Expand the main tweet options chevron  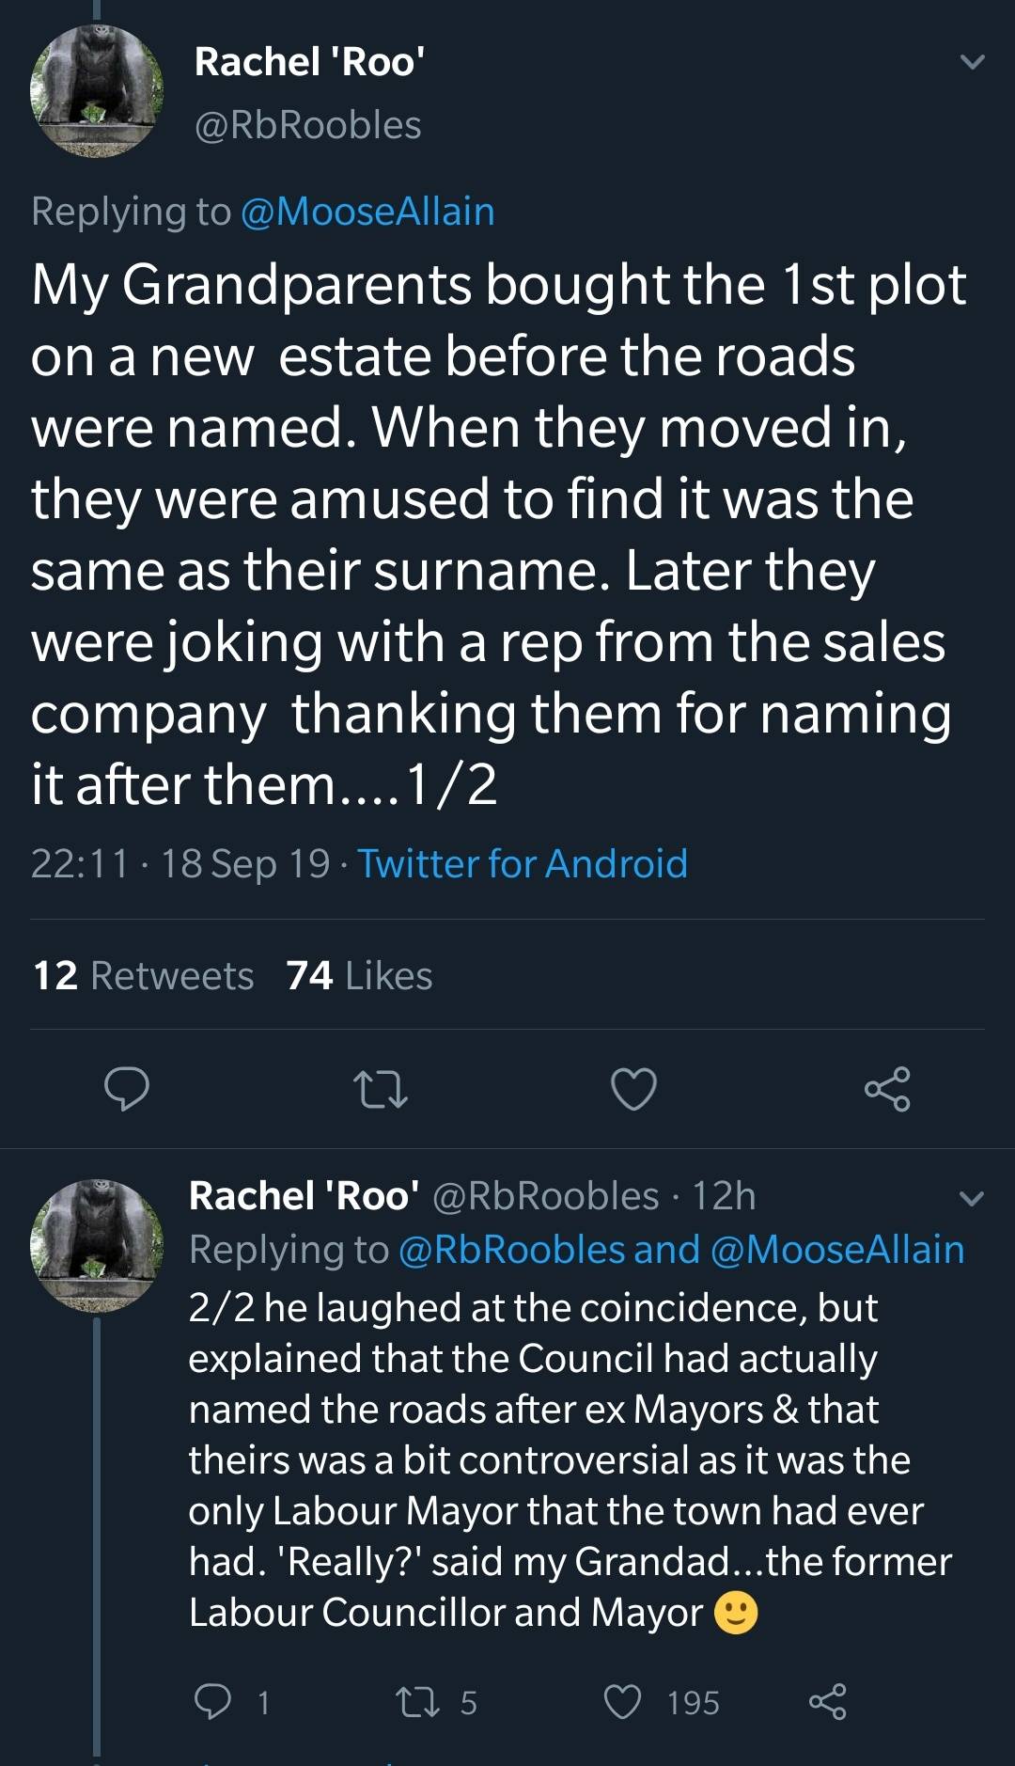pyautogui.click(x=973, y=63)
